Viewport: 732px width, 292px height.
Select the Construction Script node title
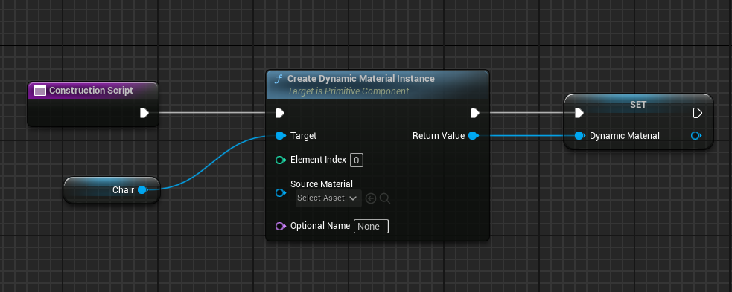pos(91,91)
